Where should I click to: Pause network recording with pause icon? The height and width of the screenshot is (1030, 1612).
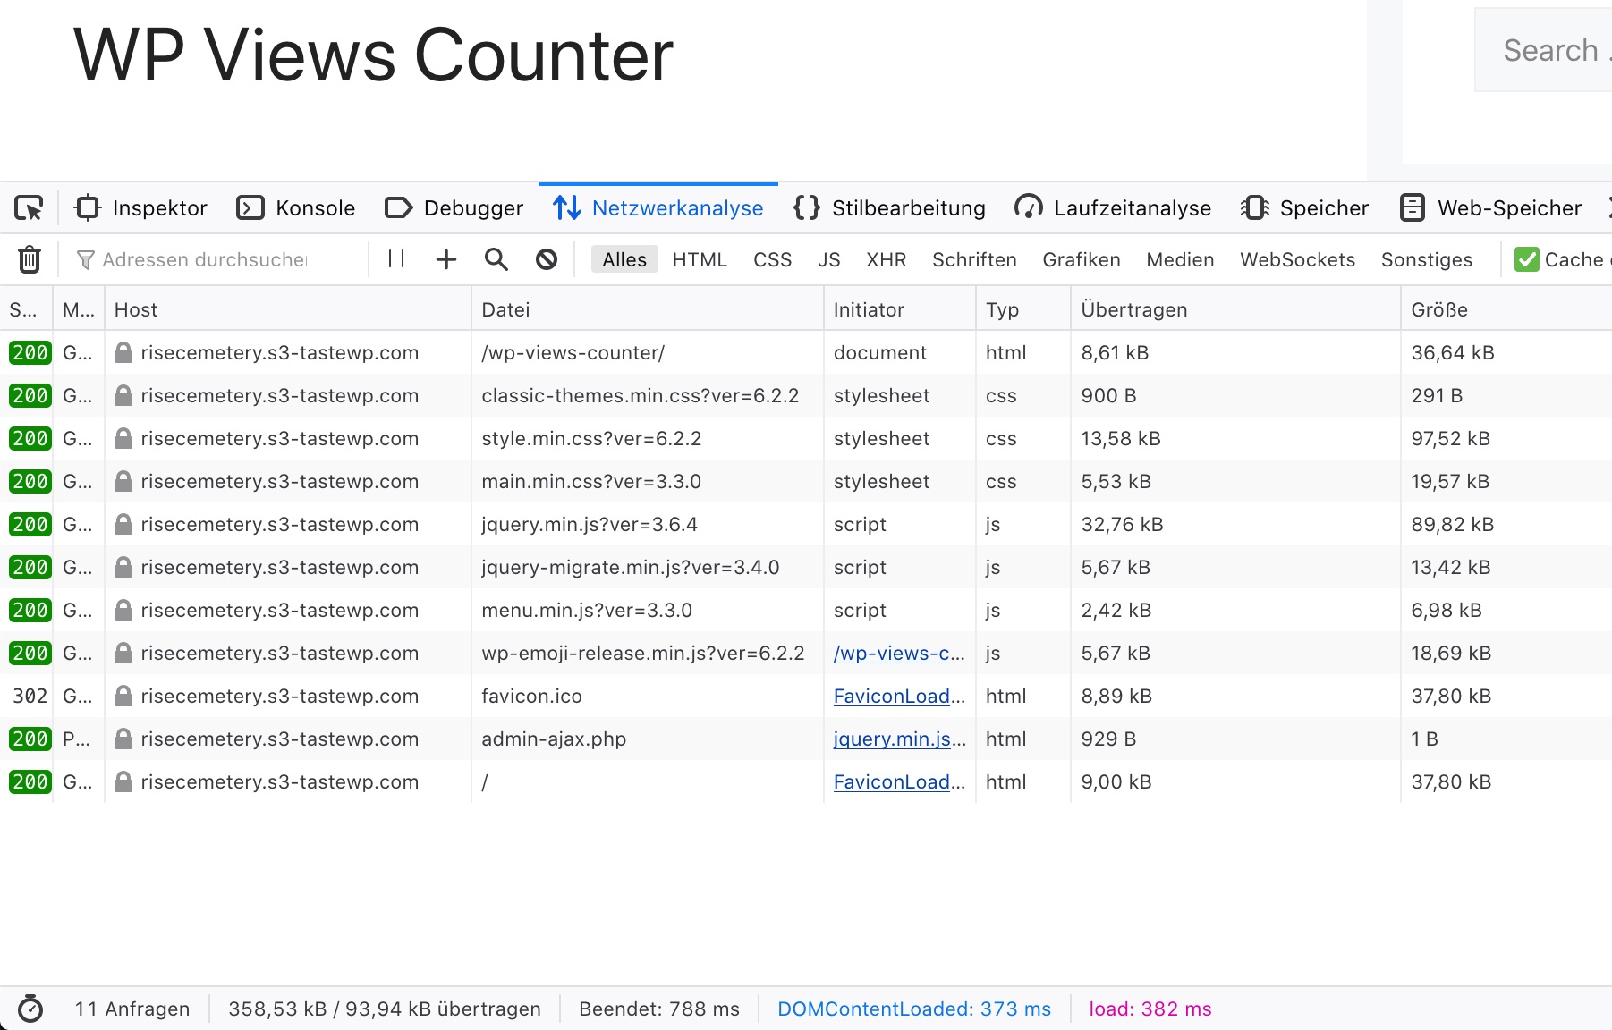396,259
